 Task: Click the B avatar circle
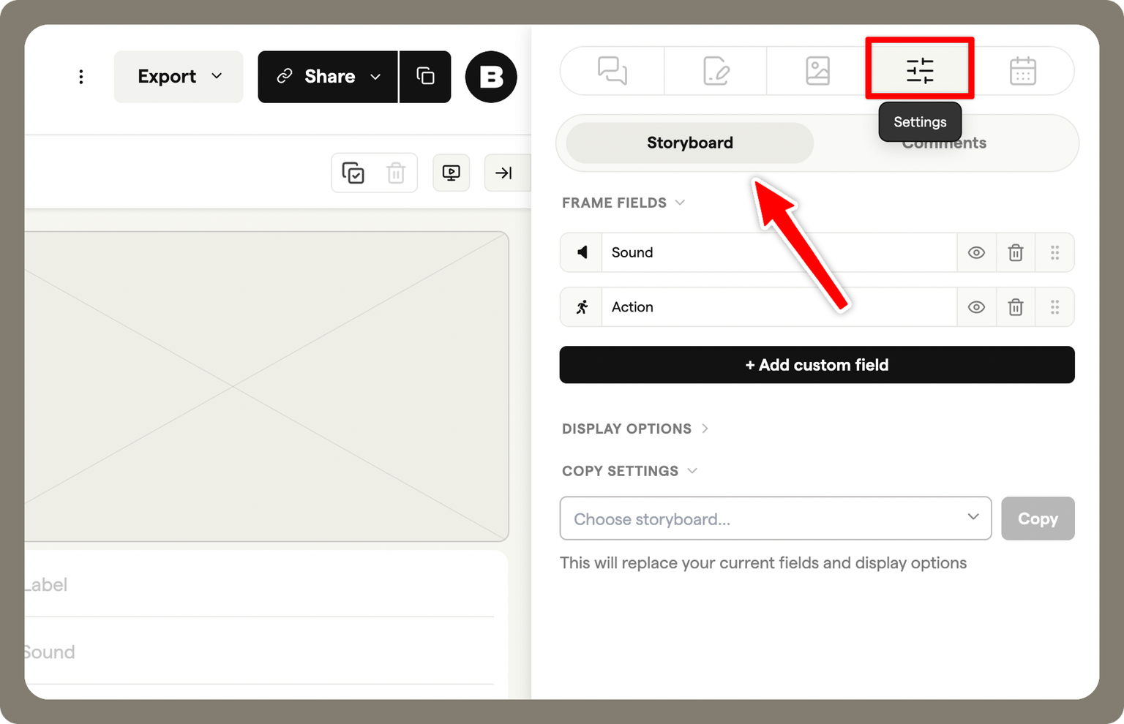tap(490, 76)
